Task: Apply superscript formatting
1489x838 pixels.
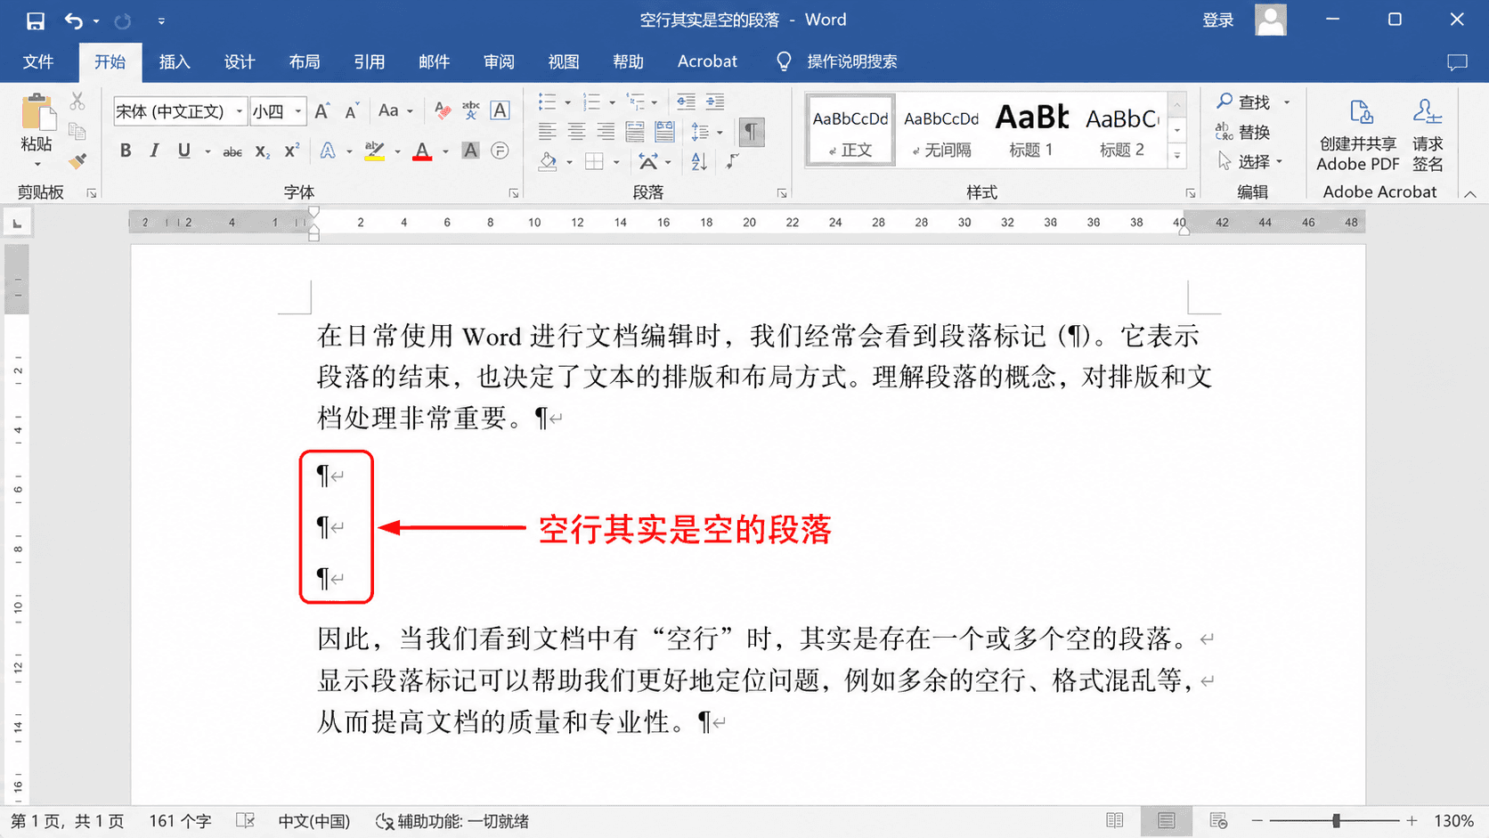Action: click(292, 151)
